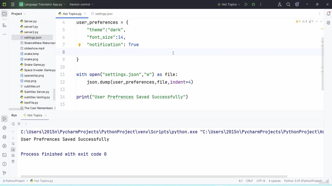Open the Python Console sidebar icon
This screenshot has height=186, width=332.
[4, 146]
